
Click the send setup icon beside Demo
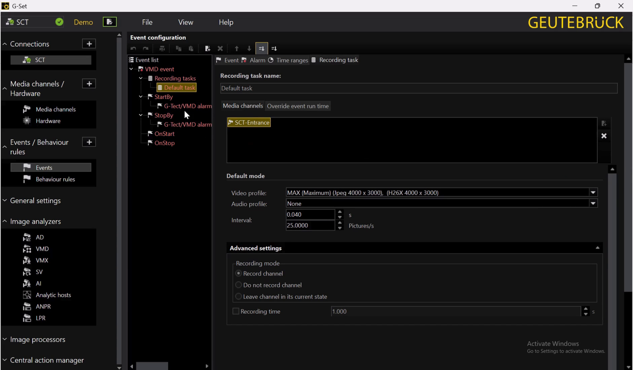109,22
